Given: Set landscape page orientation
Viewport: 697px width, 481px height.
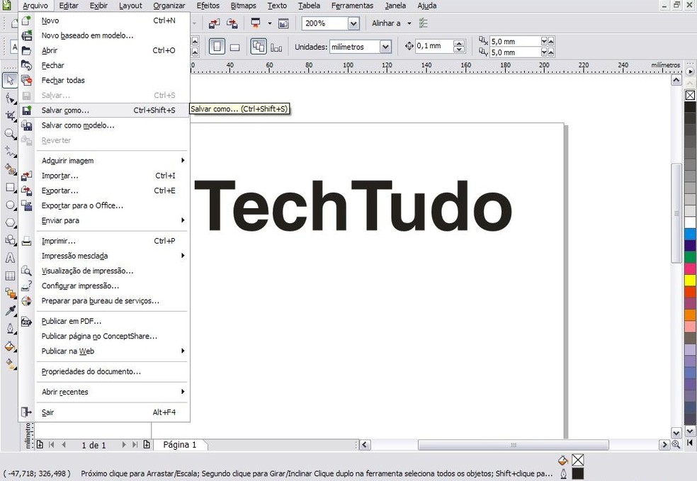Looking at the screenshot, I should (x=234, y=47).
